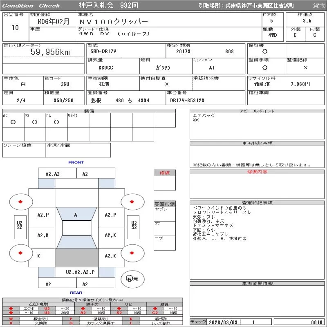The width and height of the screenshot is (327, 327).
Task: Select the chassis number DR17V-653123
Action: (187, 101)
